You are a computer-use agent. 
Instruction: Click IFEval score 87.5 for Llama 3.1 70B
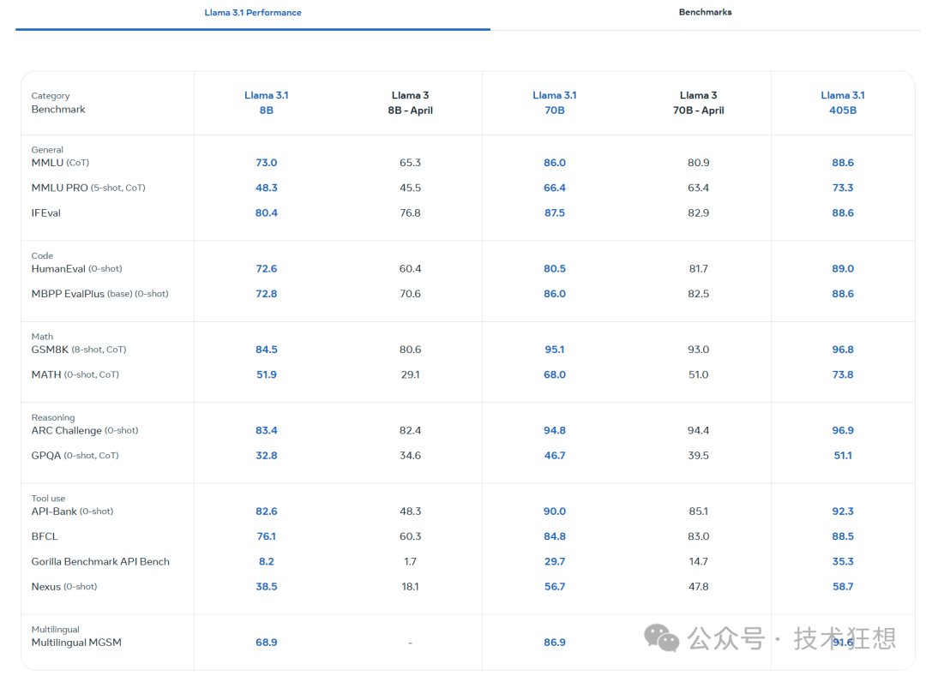coord(555,213)
